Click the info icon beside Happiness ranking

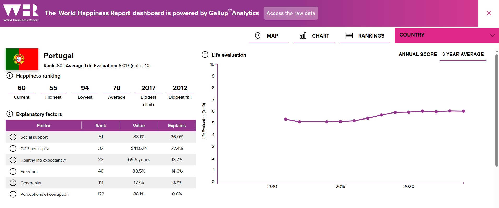pyautogui.click(x=10, y=76)
